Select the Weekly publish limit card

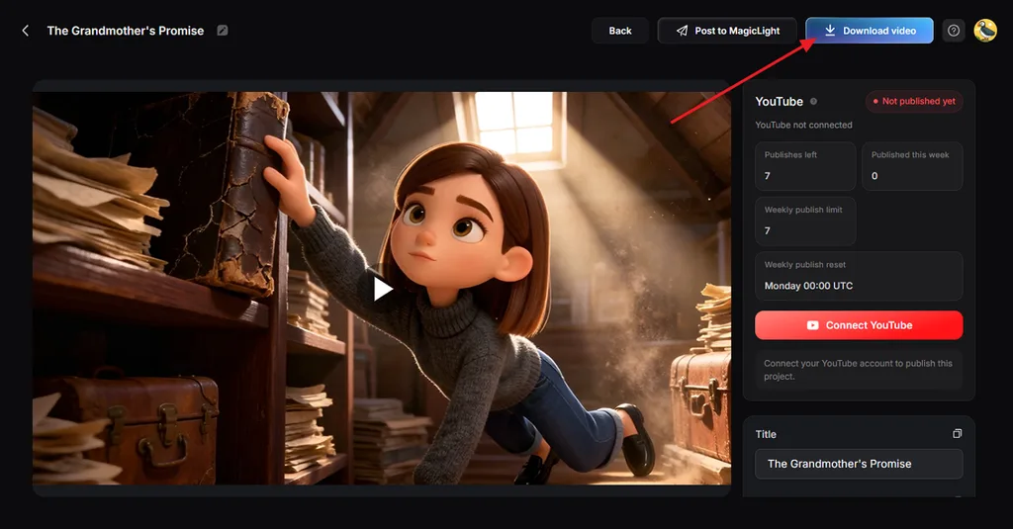coord(805,220)
